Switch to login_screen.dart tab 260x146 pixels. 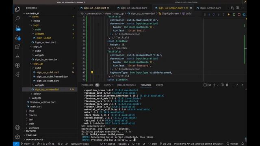click(x=210, y=8)
